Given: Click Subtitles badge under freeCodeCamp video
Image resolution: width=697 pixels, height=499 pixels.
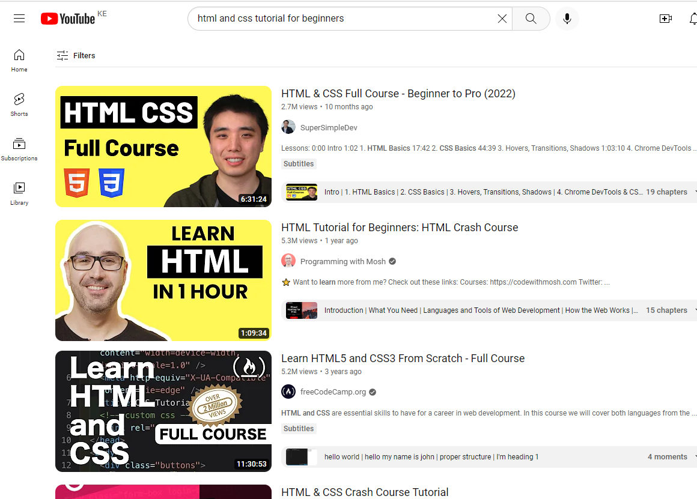Looking at the screenshot, I should click(299, 428).
